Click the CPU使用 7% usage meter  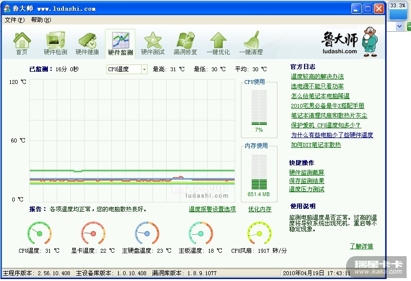[259, 110]
